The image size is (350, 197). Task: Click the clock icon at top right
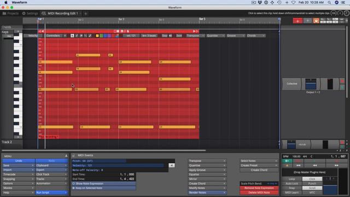(346, 13)
